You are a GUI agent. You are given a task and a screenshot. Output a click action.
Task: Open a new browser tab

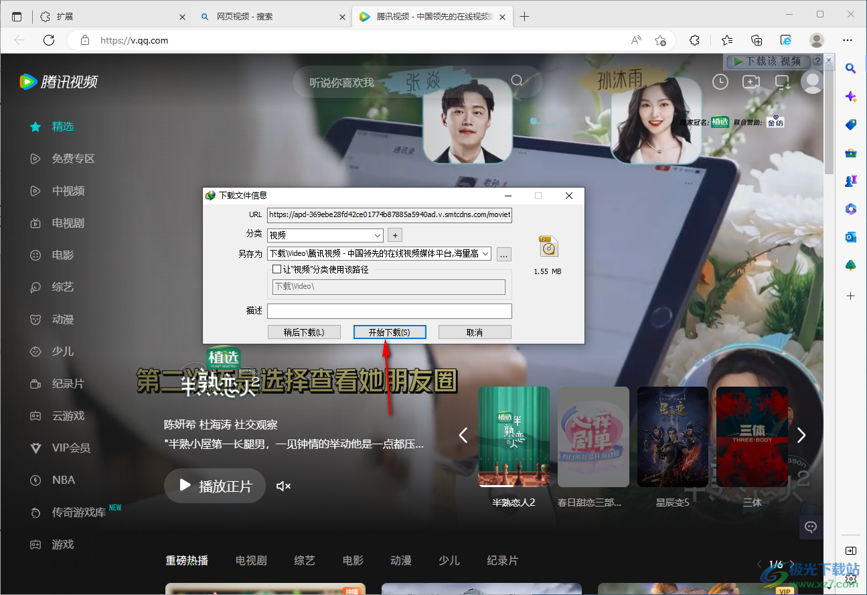click(x=525, y=16)
